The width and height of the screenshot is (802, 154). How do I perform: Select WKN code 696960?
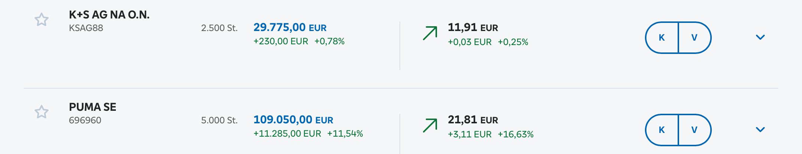point(85,120)
